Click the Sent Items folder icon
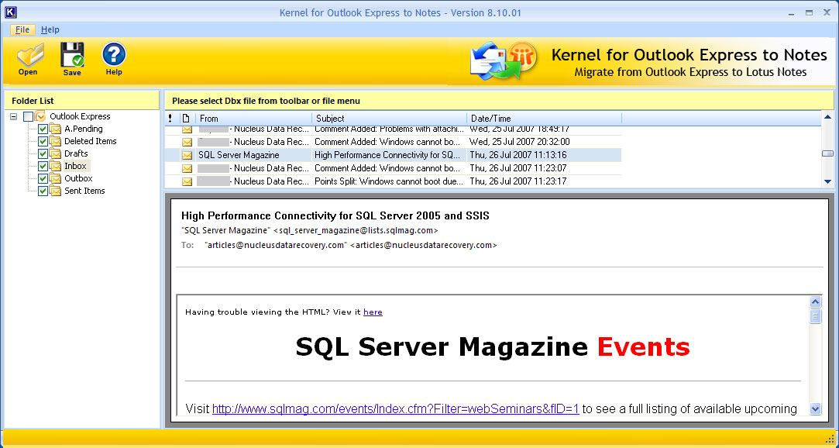The image size is (839, 448). 55,191
